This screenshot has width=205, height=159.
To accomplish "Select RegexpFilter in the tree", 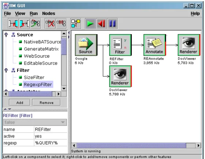I will coord(38,85).
